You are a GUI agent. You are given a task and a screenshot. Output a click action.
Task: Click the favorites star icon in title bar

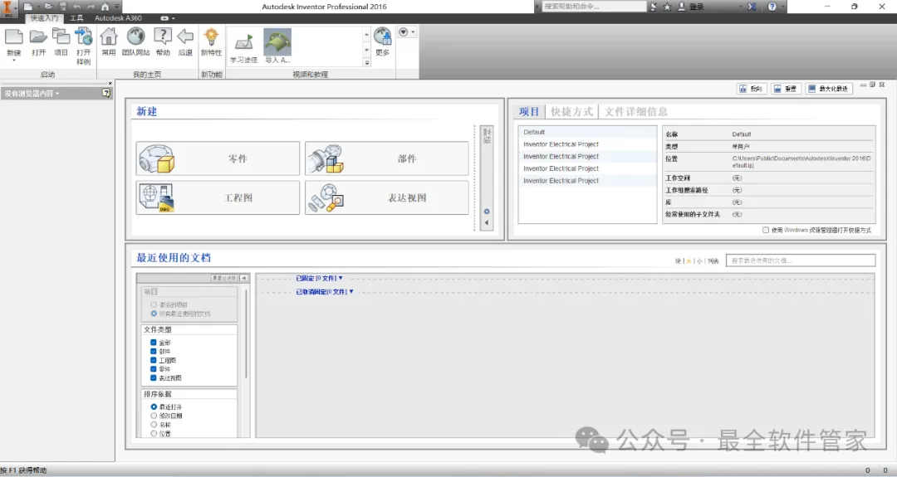(667, 7)
